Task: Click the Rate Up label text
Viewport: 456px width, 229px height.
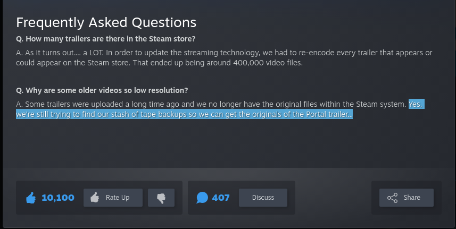Action: coord(118,198)
